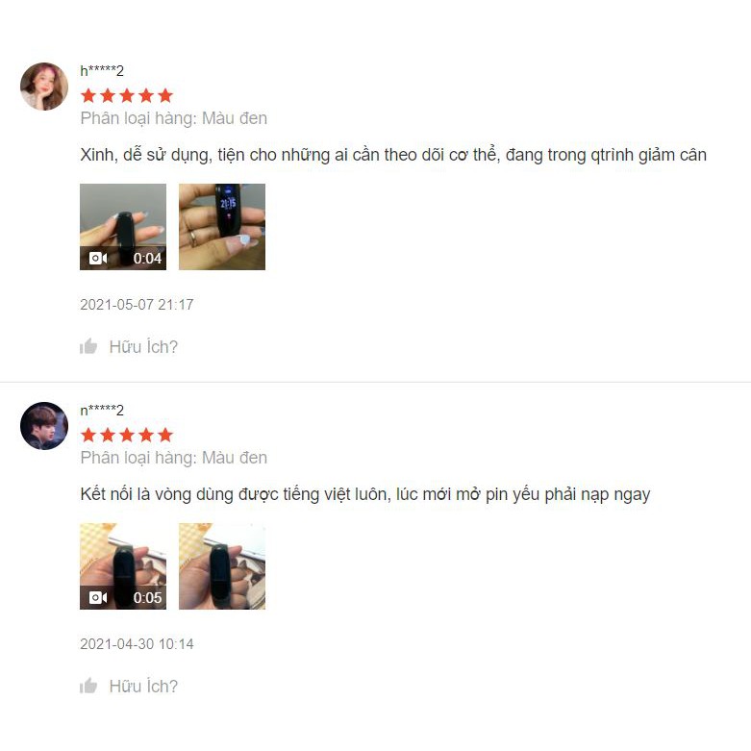
Task: Open h*****2's profile avatar
Action: click(44, 87)
